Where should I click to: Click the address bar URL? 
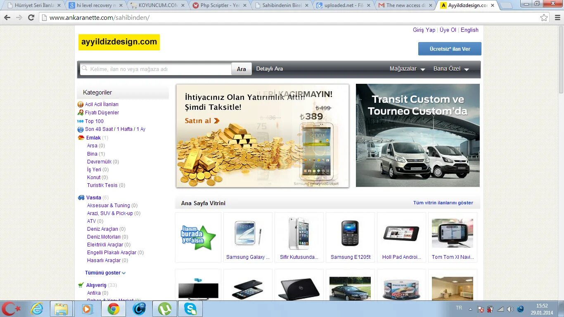click(x=100, y=18)
